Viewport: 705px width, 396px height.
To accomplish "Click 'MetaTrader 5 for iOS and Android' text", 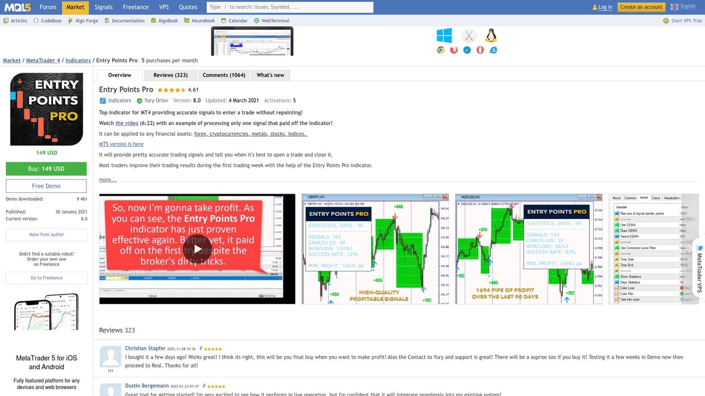I will [46, 362].
